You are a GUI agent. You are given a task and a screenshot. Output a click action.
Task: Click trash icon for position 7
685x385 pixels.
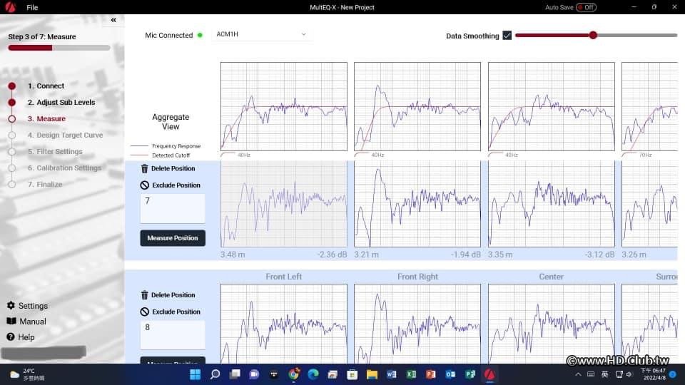point(145,168)
